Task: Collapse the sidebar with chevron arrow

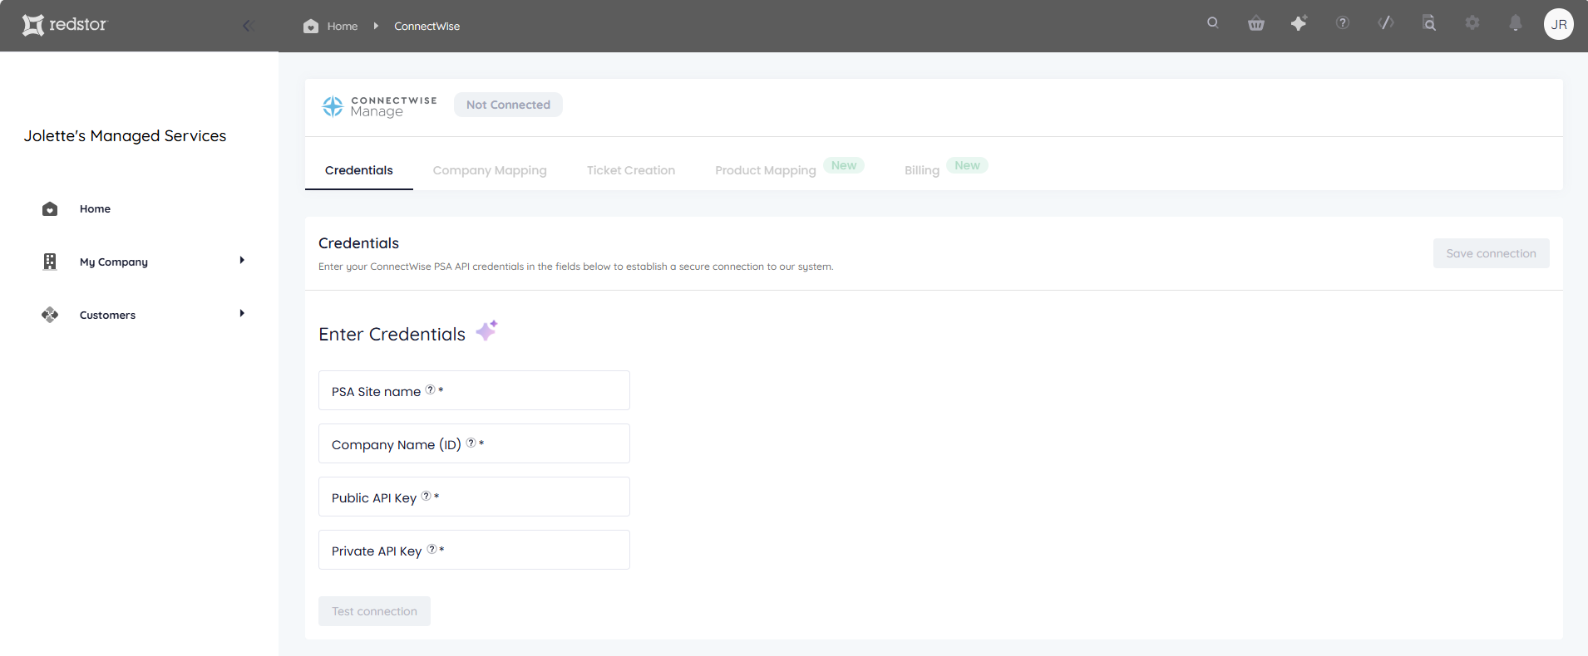Action: coord(247,26)
